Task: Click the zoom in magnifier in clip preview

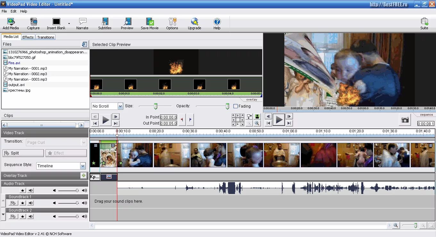Action: pyautogui.click(x=257, y=123)
